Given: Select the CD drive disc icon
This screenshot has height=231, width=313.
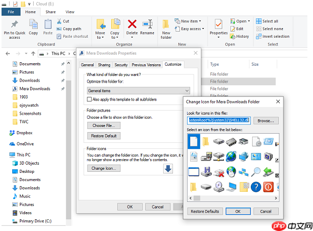Looking at the screenshot, I should click(x=219, y=187).
